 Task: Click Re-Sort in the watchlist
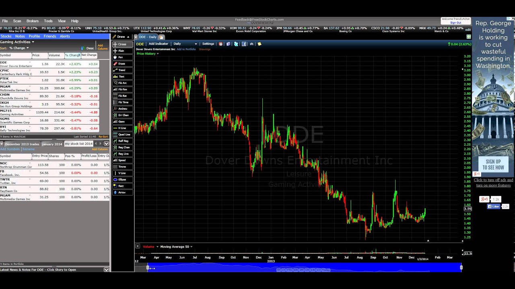[103, 136]
